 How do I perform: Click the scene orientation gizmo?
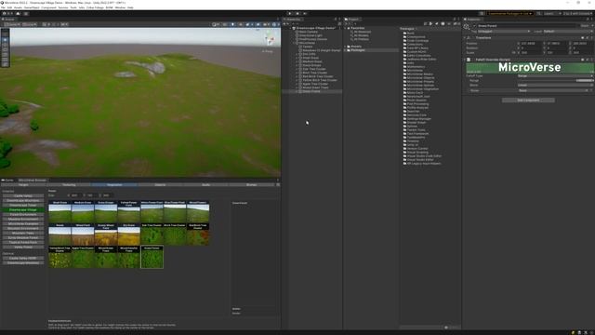(x=269, y=40)
